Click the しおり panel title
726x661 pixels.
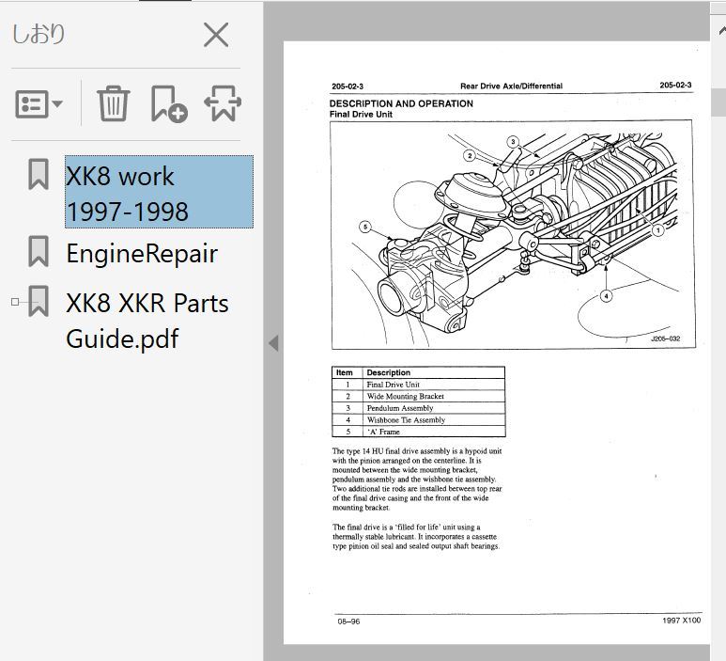pyautogui.click(x=39, y=34)
